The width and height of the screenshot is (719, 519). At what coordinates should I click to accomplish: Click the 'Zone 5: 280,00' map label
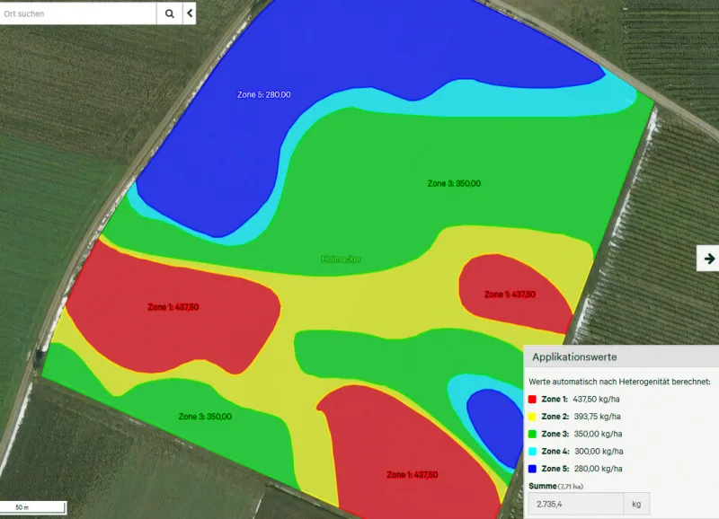point(263,94)
